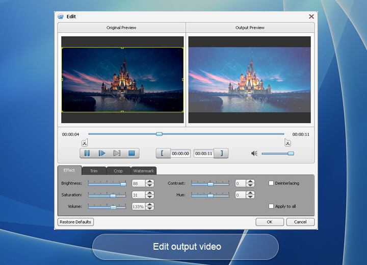The image size is (367, 265).
Task: Increase Contrast with up arrow
Action: click(x=250, y=181)
